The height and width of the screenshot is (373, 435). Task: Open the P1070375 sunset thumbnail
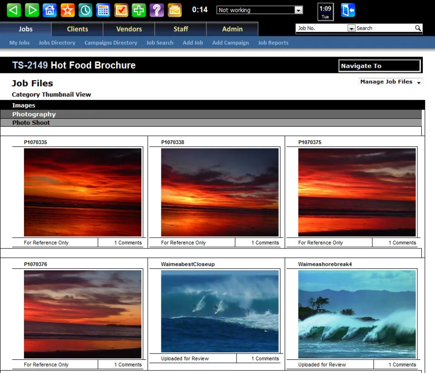[357, 192]
